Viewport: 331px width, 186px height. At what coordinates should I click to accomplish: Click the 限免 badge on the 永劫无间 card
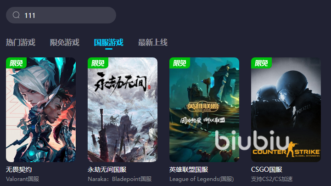[98, 63]
